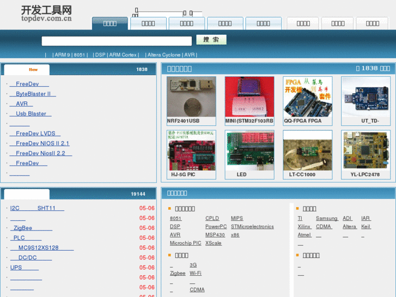Open the MC9S12XS128 article link

pos(42,248)
